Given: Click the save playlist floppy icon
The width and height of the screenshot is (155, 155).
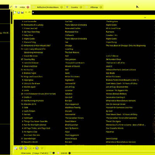Looking at the screenshot, I should [x=22, y=12].
